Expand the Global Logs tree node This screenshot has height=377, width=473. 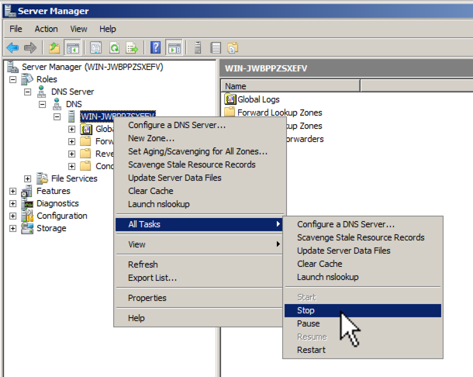pos(71,130)
